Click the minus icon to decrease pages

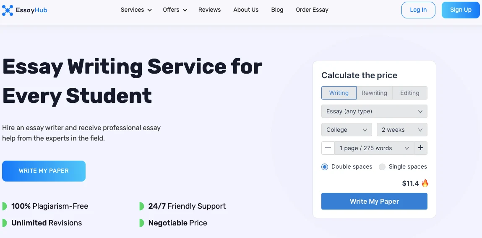click(x=328, y=148)
